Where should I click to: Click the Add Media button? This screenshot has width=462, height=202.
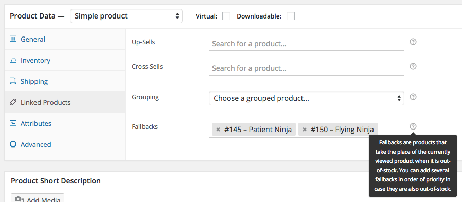point(38,198)
